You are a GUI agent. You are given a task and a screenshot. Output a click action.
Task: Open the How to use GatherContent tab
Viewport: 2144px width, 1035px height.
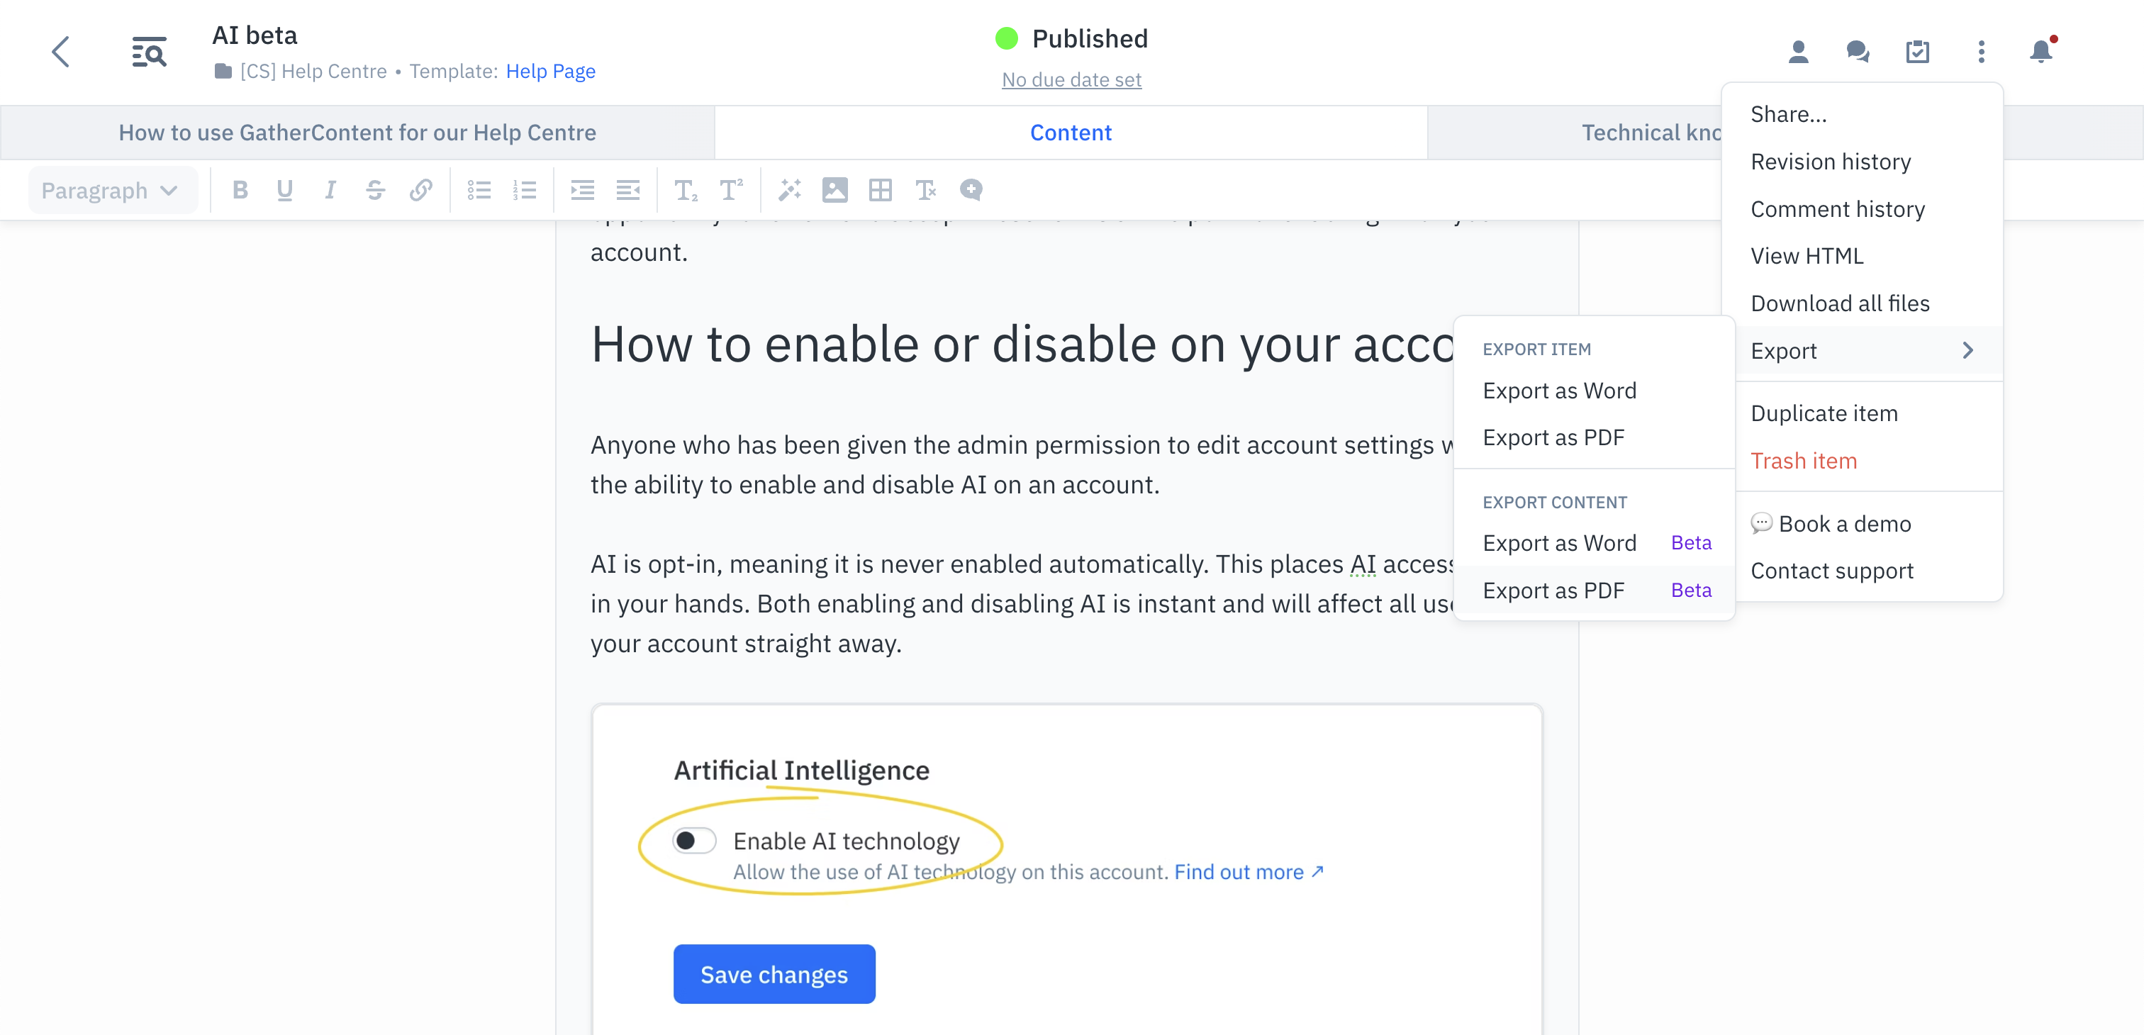[x=357, y=133]
